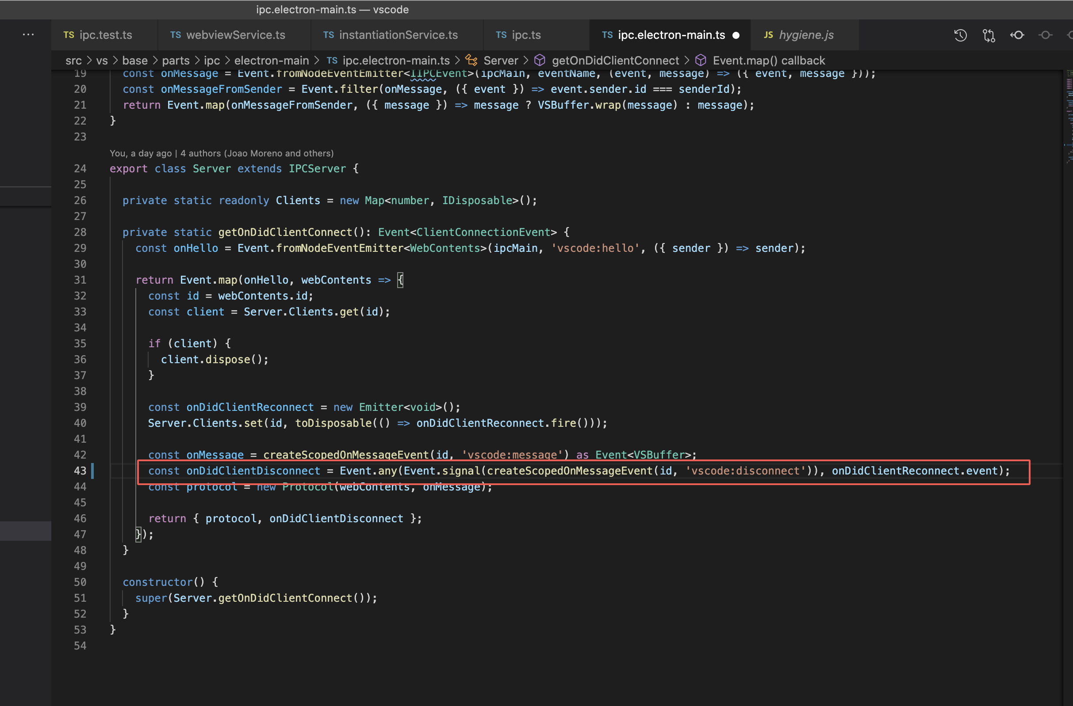The width and height of the screenshot is (1073, 706).
Task: Open the electron-main breadcrumb folder
Action: click(272, 61)
